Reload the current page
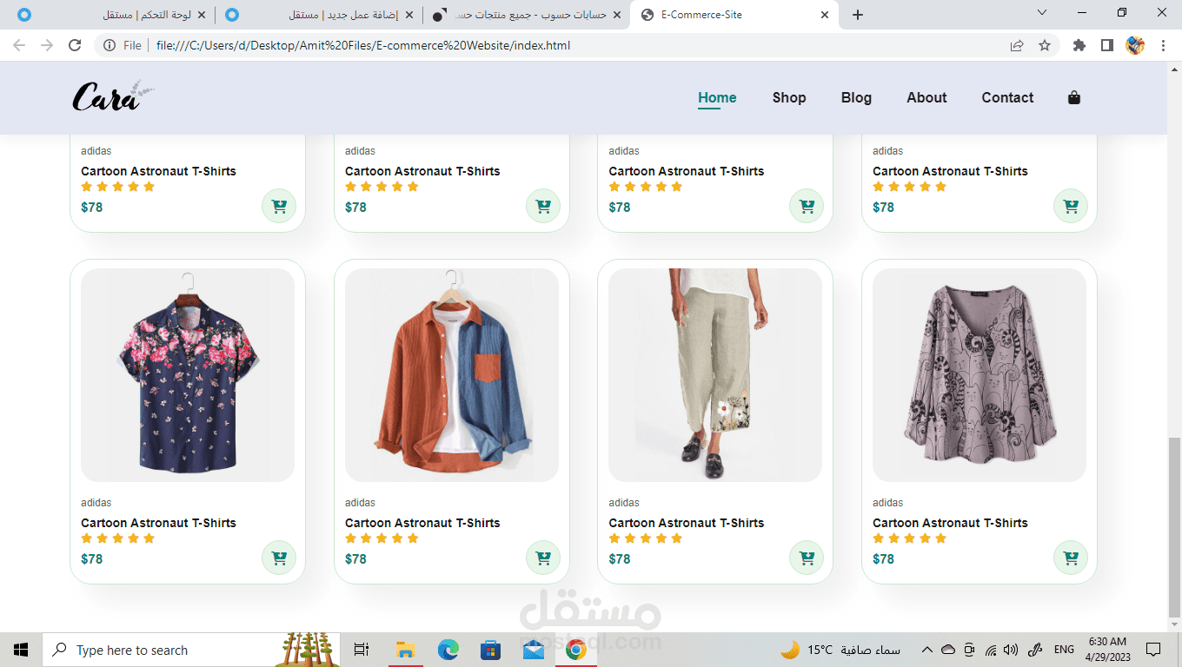 point(74,44)
